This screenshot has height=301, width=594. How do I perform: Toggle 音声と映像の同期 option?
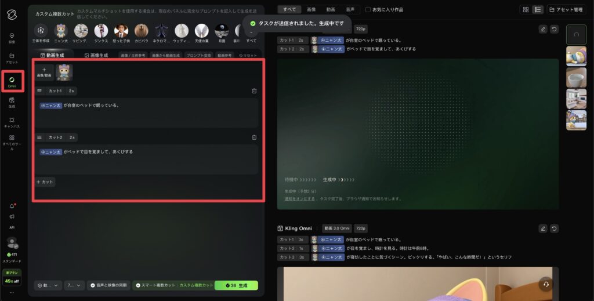108,285
